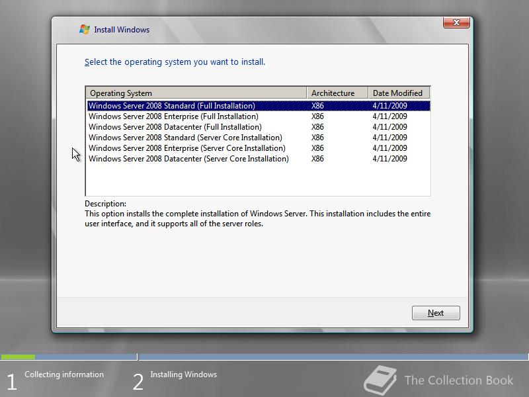Click X86 in the Enterprise Full Installation row
The image size is (529, 397).
317,116
